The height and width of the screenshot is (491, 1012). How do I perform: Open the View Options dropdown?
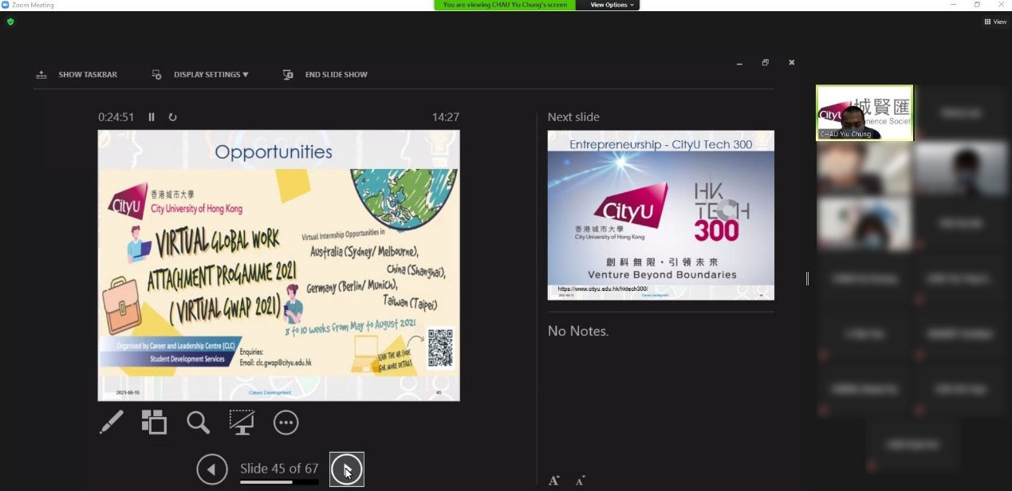(x=612, y=5)
